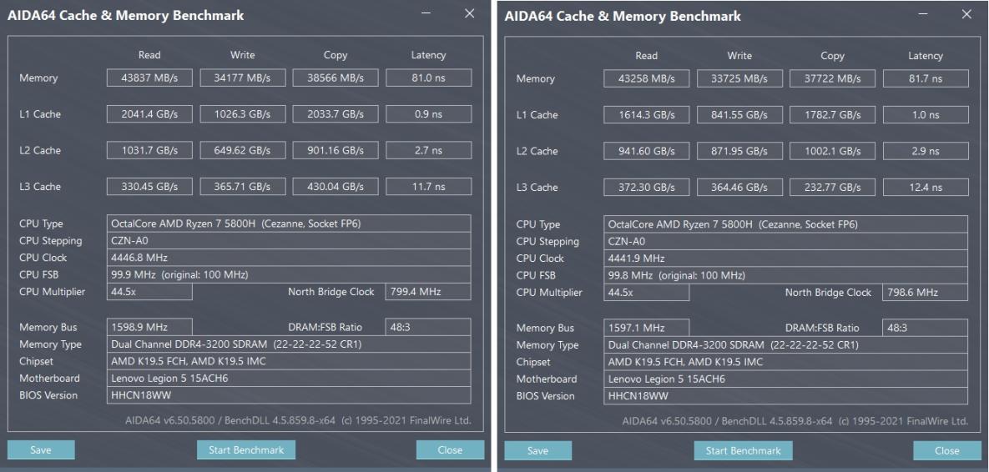This screenshot has height=472, width=989.
Task: Click left North Bridge Clock 799.4 MHz
Action: coord(428,292)
